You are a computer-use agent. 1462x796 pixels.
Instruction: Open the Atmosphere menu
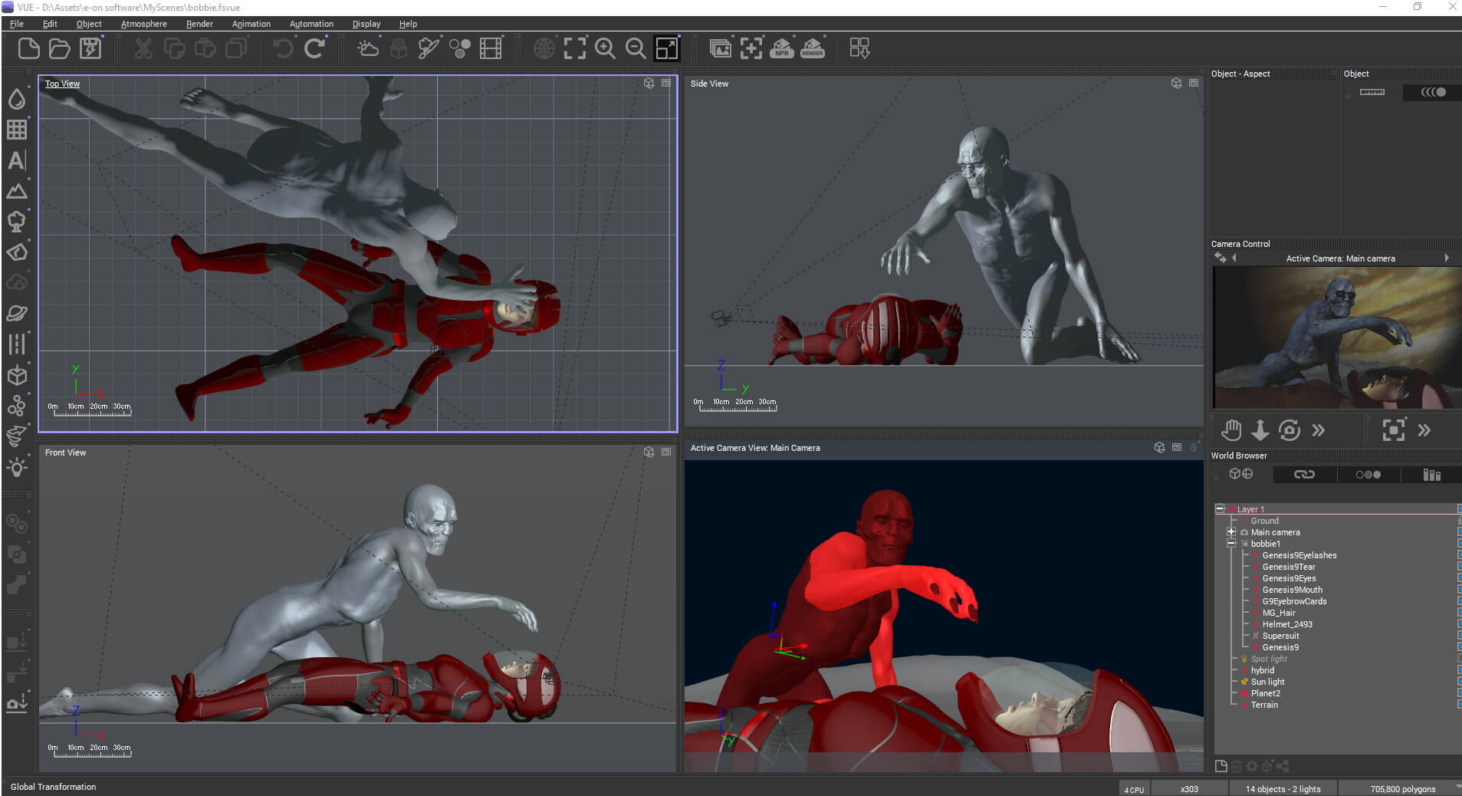[x=143, y=24]
